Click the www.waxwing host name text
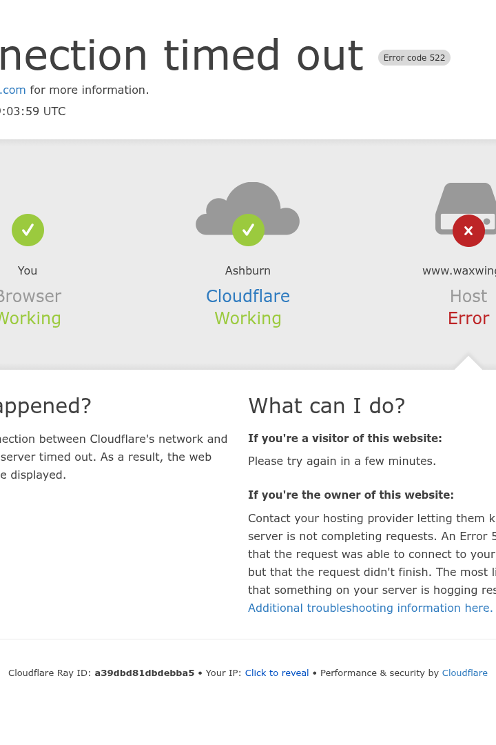The height and width of the screenshot is (745, 496). coord(459,271)
